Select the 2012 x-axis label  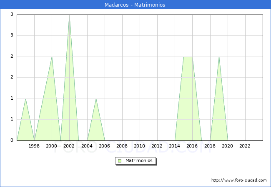coord(157,146)
